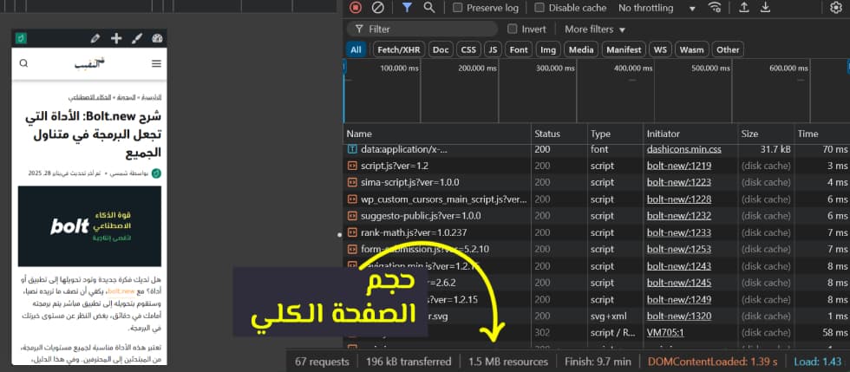Filter requests by Doc type
The width and height of the screenshot is (850, 372).
441,50
